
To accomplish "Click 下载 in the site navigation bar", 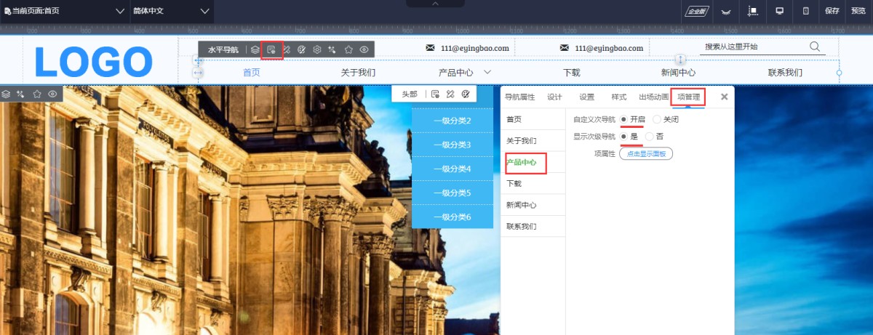I will coord(572,73).
